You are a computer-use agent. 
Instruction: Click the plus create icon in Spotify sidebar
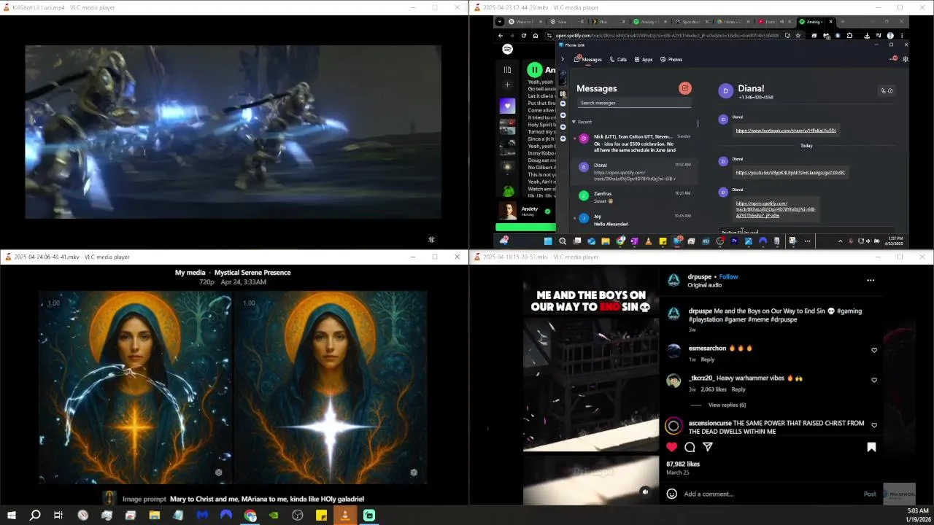(507, 85)
